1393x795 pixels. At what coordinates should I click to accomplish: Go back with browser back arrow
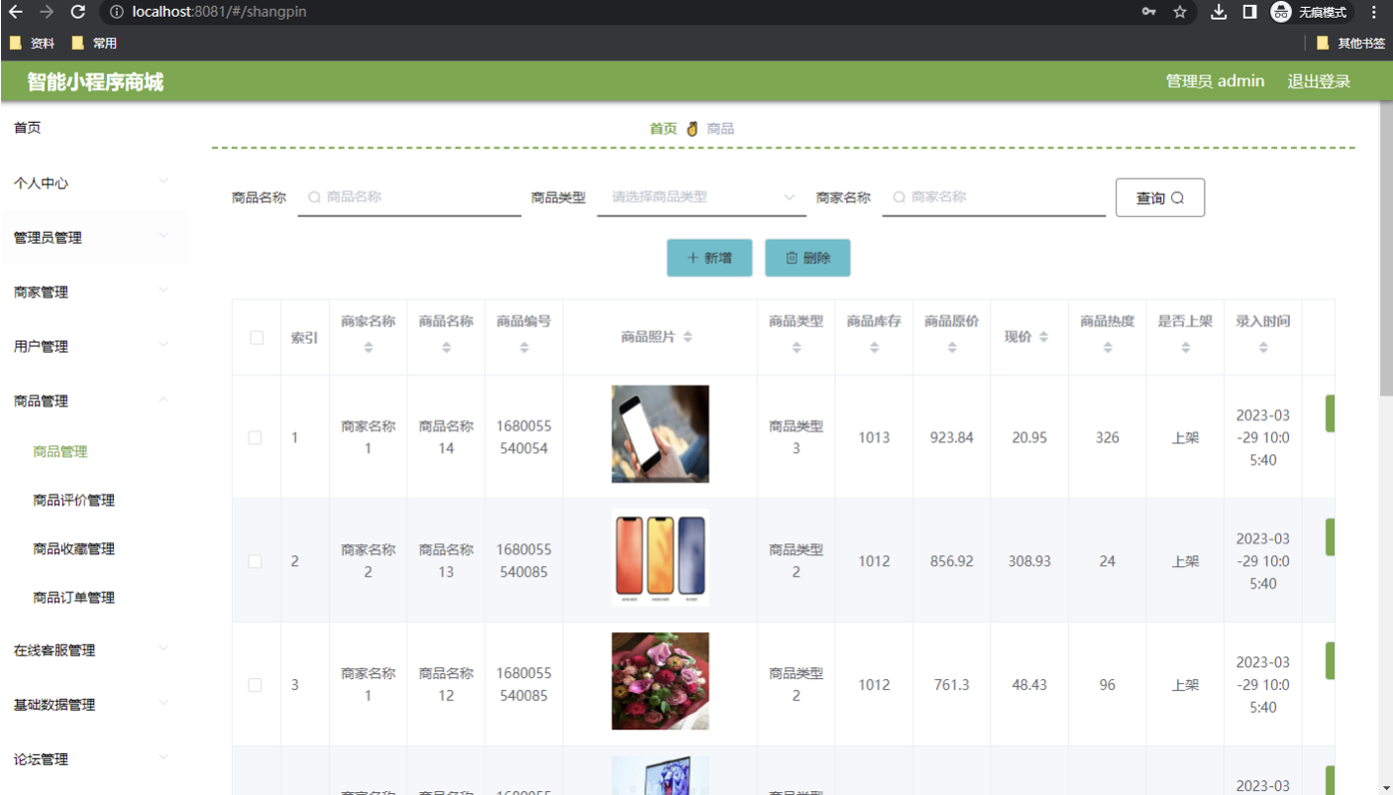tap(15, 12)
